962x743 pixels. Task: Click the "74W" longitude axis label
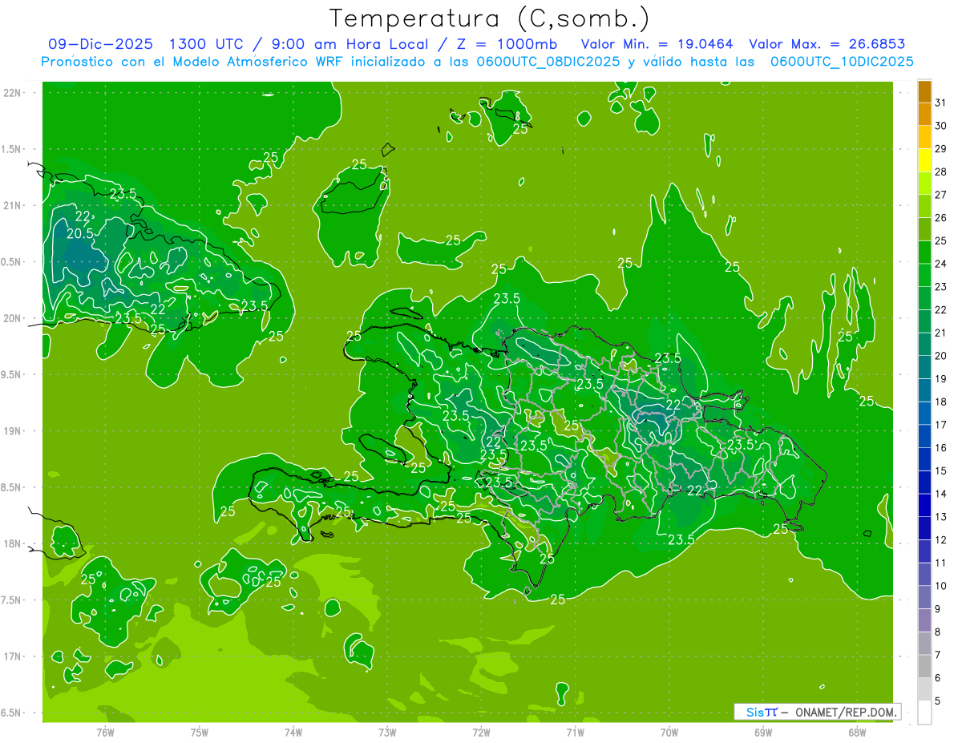coord(293,733)
